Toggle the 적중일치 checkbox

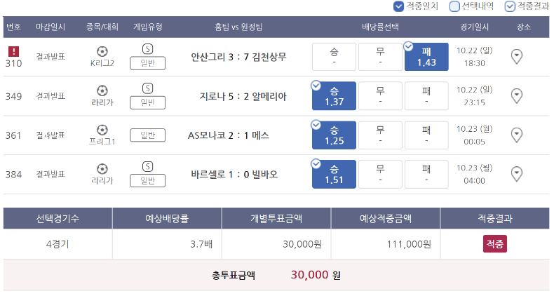[x=398, y=6]
